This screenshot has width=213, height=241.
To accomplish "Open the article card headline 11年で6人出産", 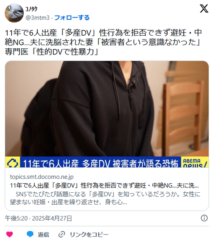I will (104, 185).
